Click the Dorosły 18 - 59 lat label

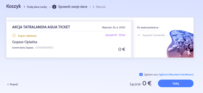tap(115, 35)
